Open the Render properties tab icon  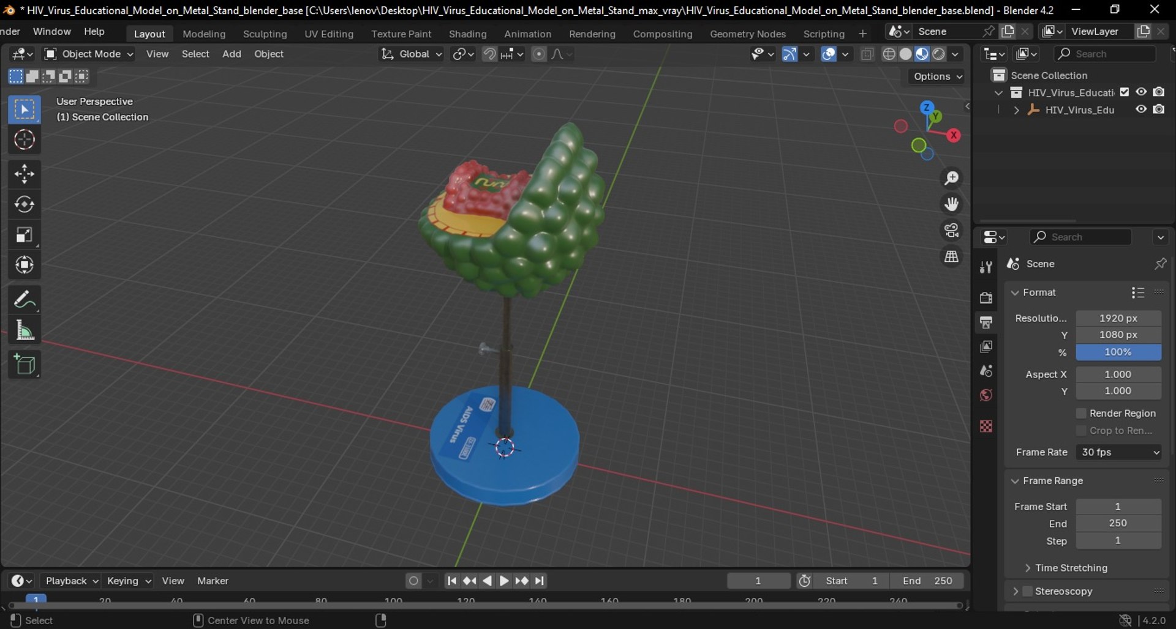click(x=986, y=297)
